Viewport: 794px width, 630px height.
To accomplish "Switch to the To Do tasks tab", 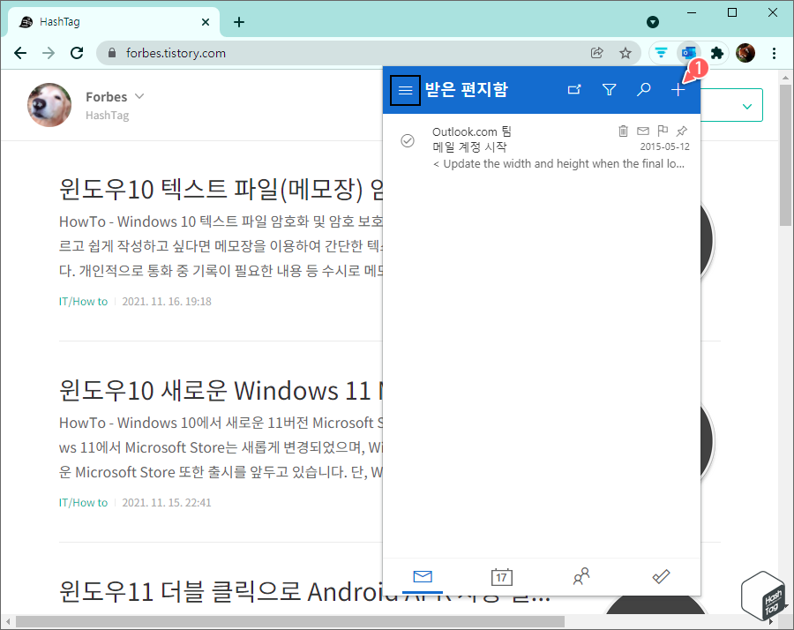I will (x=661, y=576).
